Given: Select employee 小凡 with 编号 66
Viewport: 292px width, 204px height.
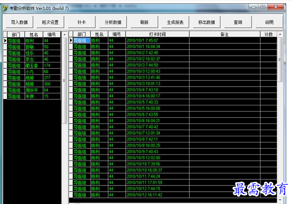Looking at the screenshot, I should click(34, 71).
